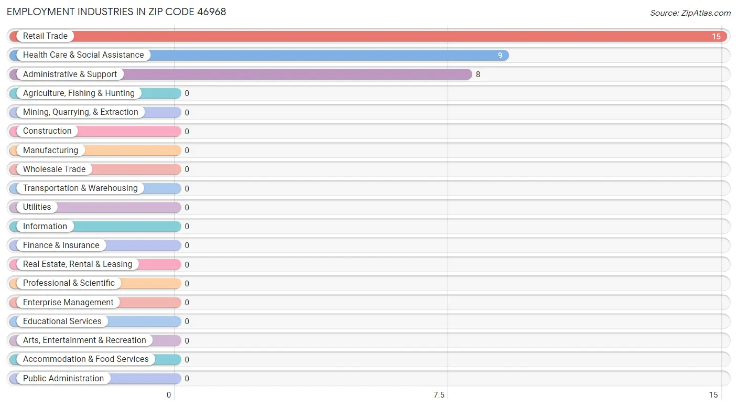Click the 15 axis tick label
The width and height of the screenshot is (737, 407).
tap(713, 395)
